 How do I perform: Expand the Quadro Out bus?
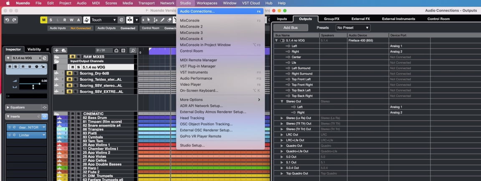282,146
